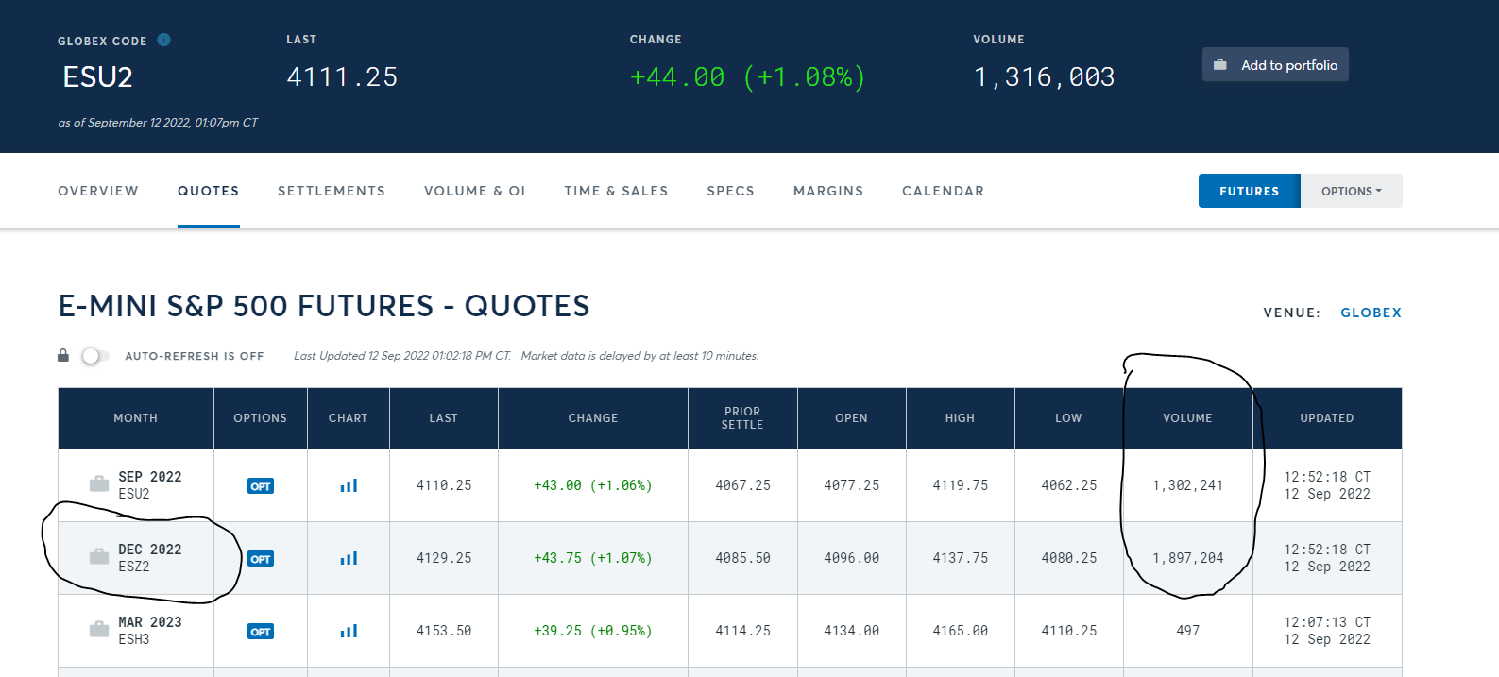Image resolution: width=1499 pixels, height=677 pixels.
Task: Toggle the auto-refresh switch
Action: pyautogui.click(x=94, y=356)
